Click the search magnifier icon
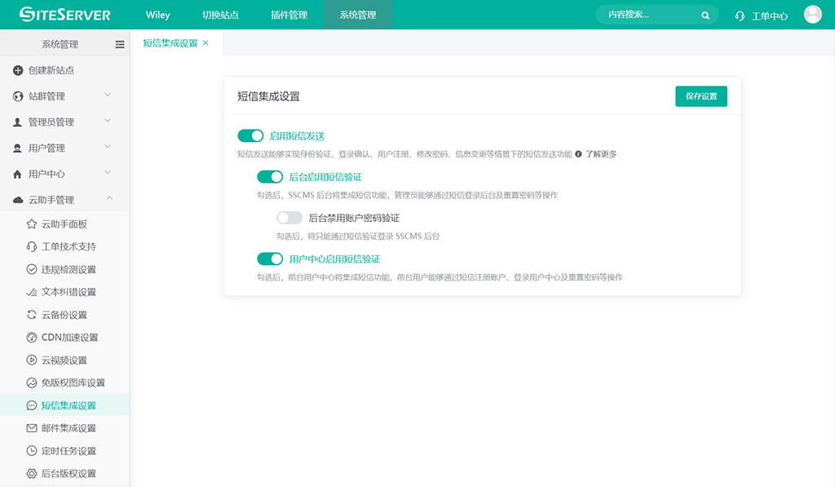 (x=705, y=15)
